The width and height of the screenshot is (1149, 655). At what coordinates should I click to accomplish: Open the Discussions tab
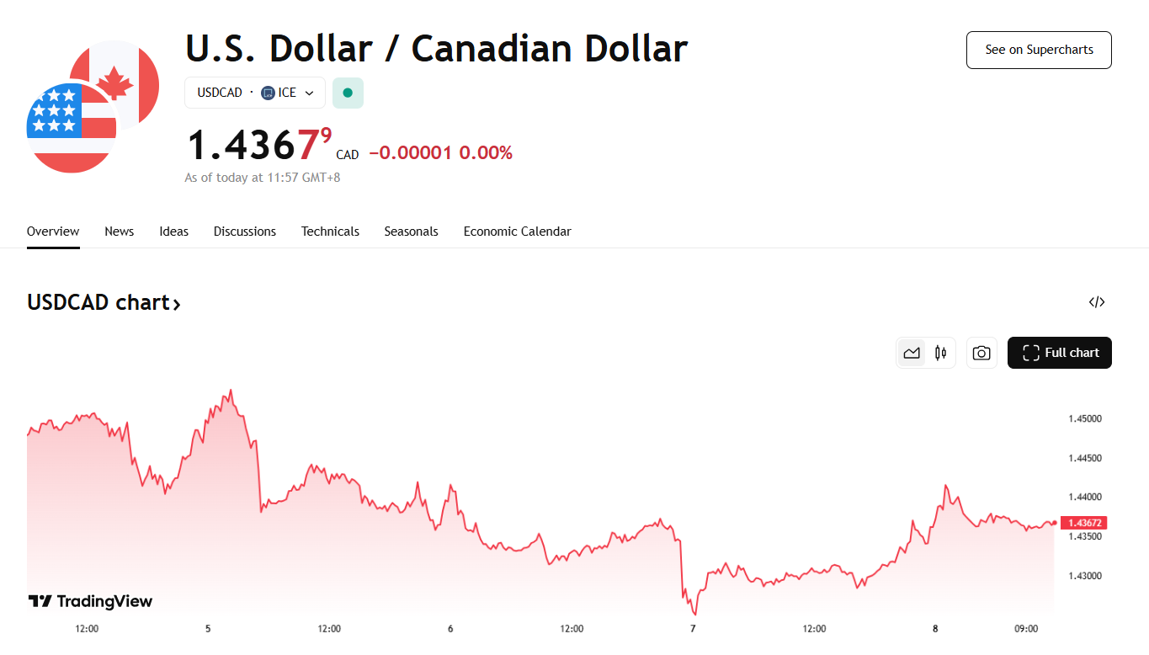[x=244, y=232]
